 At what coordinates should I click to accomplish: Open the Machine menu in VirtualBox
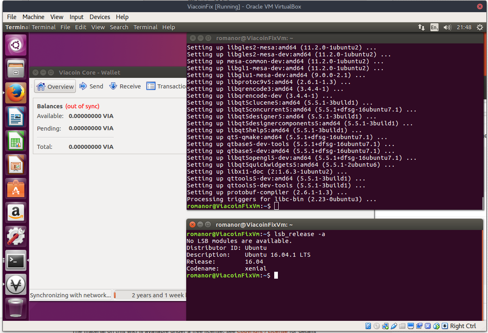pos(33,17)
